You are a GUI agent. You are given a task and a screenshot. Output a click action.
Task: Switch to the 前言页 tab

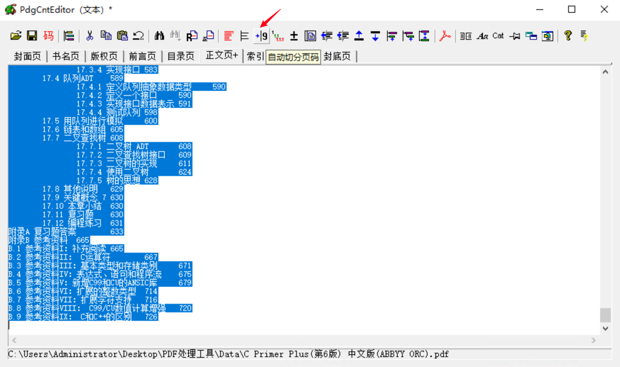[142, 56]
